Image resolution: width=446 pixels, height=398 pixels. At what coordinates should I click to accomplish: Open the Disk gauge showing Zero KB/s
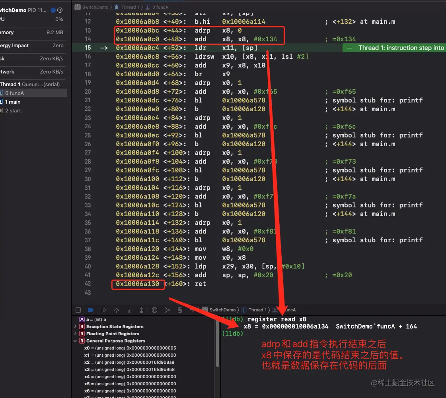(32, 58)
